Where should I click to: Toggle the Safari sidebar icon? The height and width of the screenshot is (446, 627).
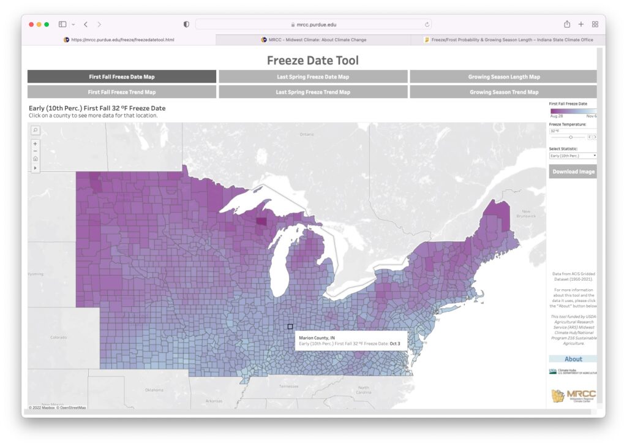pos(62,24)
